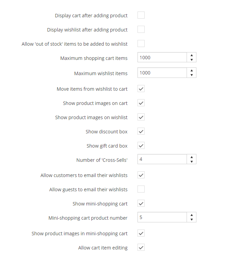Increment Mini-shopping cart product number
This screenshot has width=233, height=263.
tap(192, 215)
